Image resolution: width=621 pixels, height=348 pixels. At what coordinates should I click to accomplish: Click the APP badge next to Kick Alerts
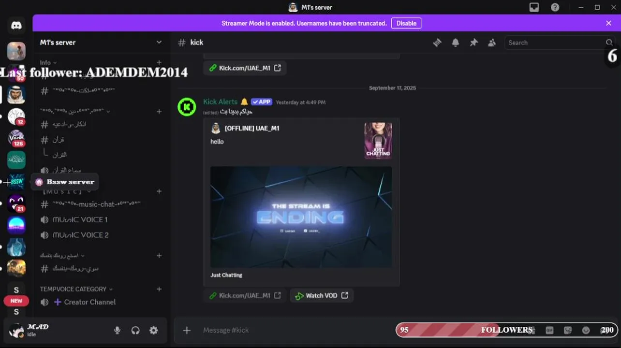pyautogui.click(x=262, y=102)
